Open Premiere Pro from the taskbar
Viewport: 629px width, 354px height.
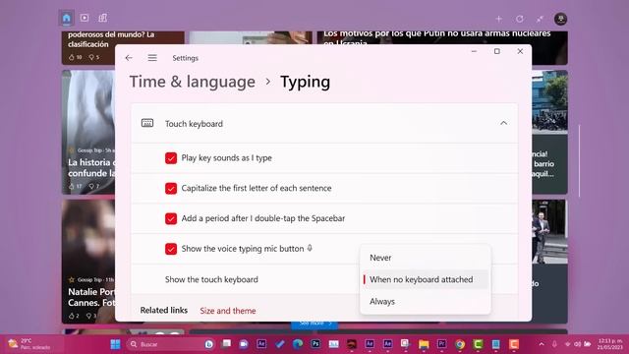tap(441, 344)
